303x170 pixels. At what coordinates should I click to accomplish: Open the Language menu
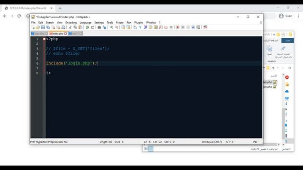click(x=85, y=23)
